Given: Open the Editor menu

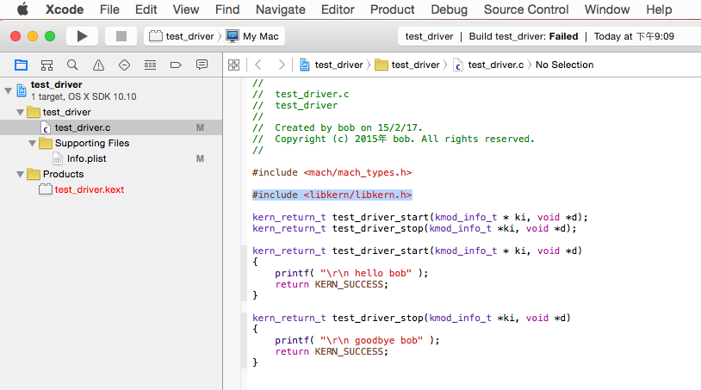Looking at the screenshot, I should 338,9.
